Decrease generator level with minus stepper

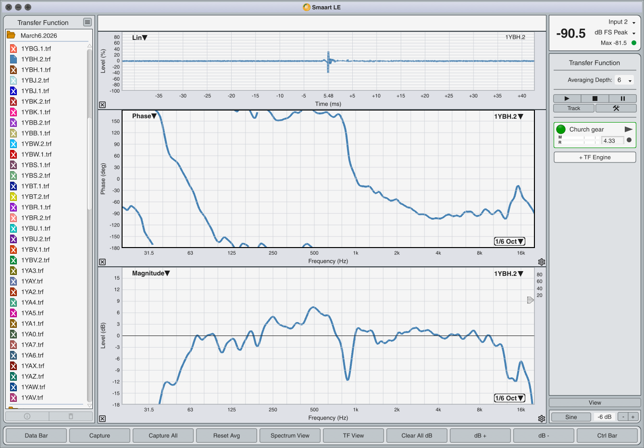tap(623, 417)
